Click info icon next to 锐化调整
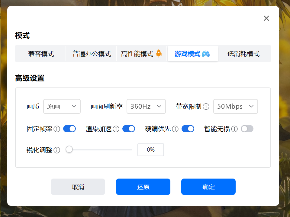This screenshot has width=290, height=217. click(57, 150)
